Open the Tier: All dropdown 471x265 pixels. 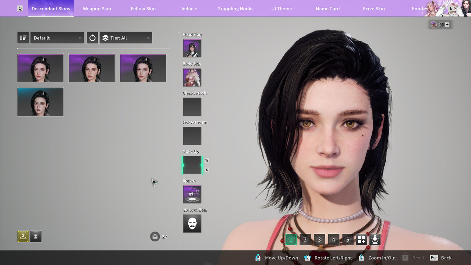click(126, 38)
